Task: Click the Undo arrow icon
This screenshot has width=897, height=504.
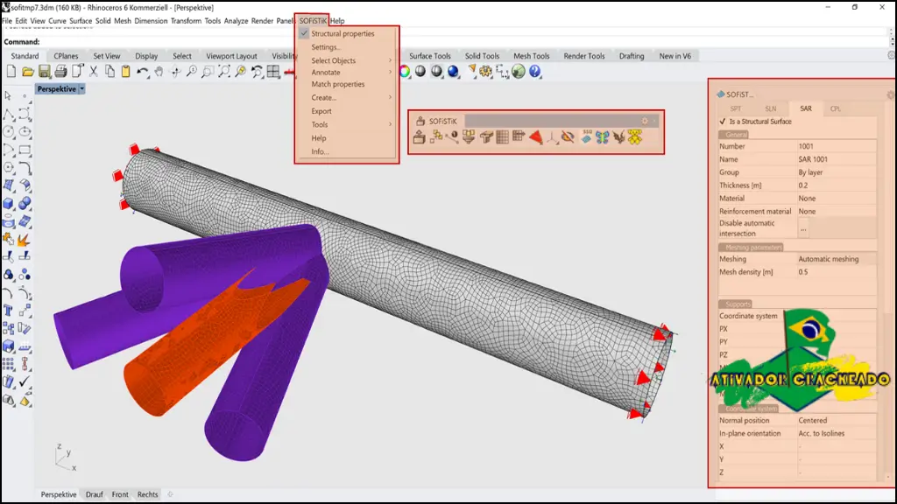Action: tap(143, 72)
